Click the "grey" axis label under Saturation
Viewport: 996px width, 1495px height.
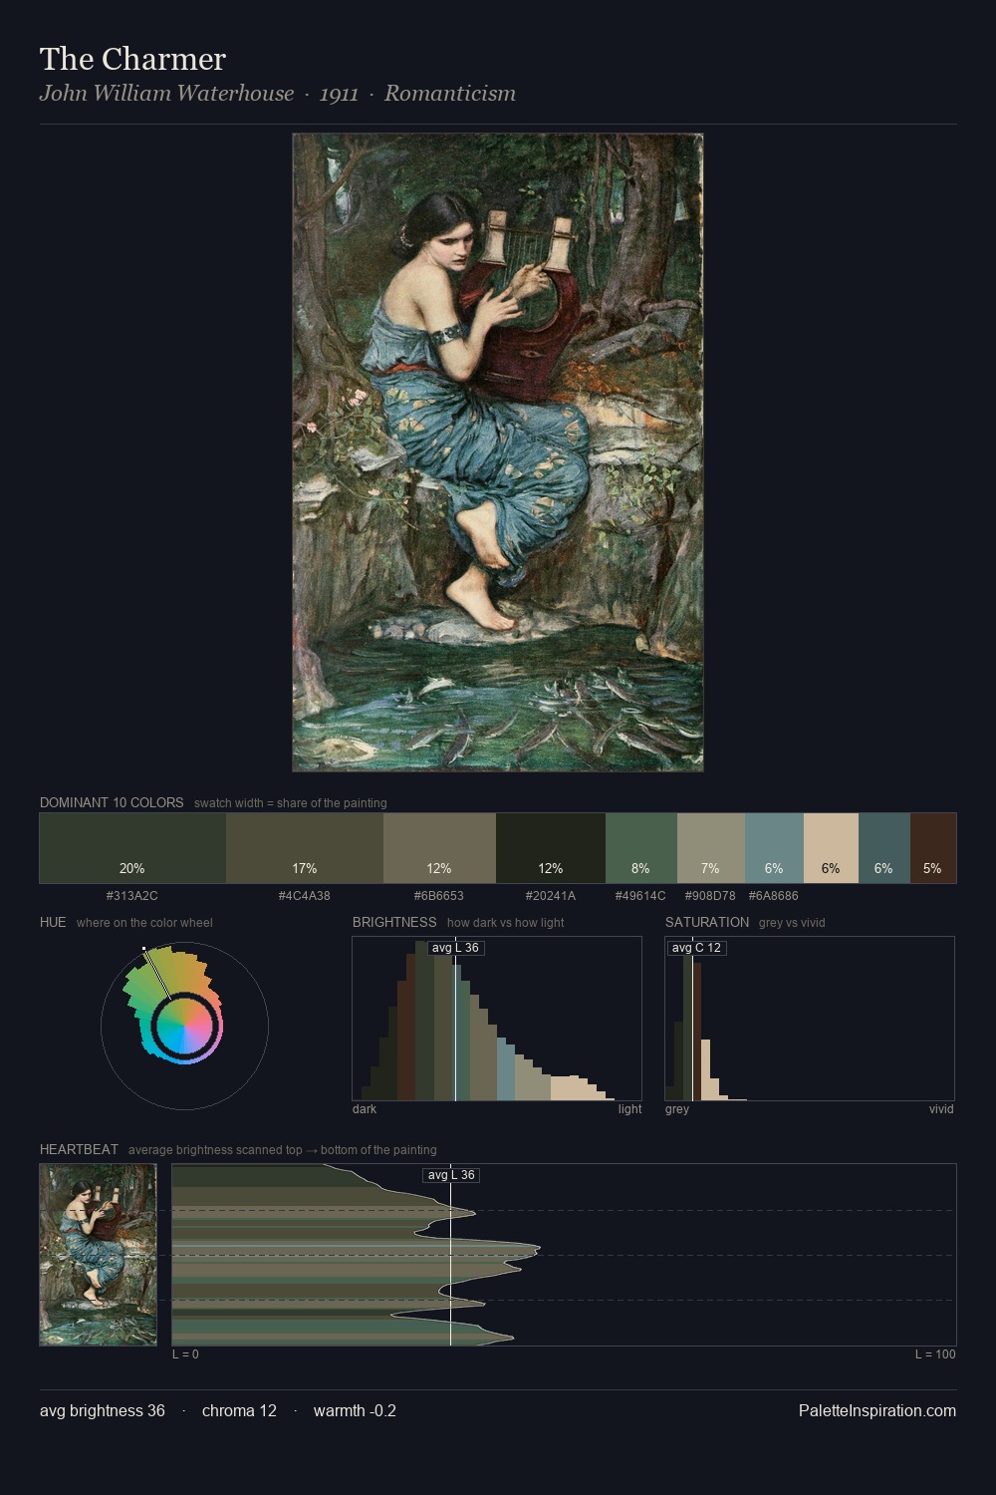[677, 1109]
